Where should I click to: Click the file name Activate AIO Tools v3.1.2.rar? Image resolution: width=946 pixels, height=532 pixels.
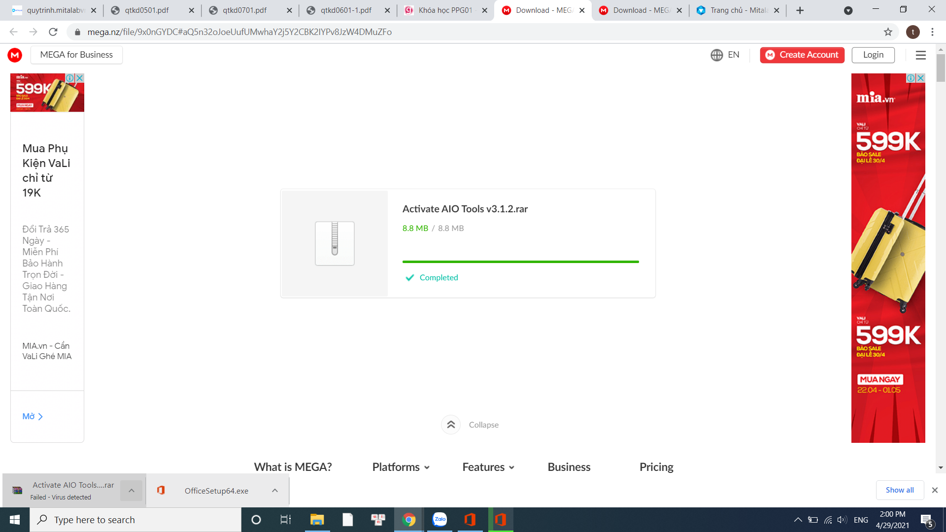(465, 209)
